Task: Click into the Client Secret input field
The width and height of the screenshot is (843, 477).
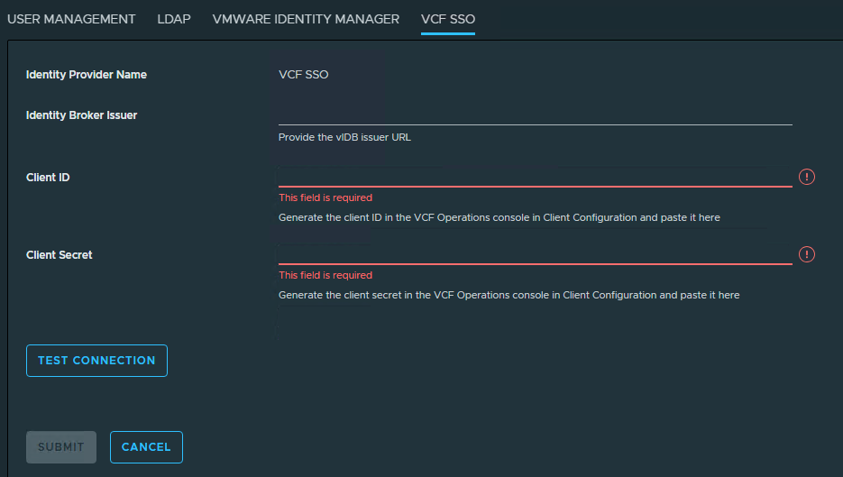Action: [x=535, y=254]
